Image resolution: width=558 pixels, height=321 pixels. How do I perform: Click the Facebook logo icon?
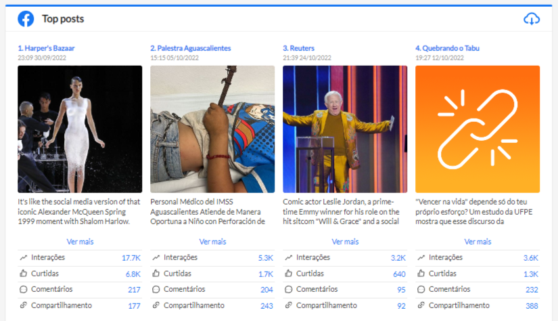tap(26, 19)
